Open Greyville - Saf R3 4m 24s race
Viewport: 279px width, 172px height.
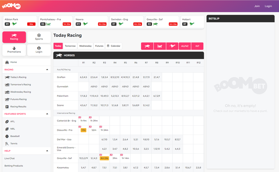pos(104,158)
